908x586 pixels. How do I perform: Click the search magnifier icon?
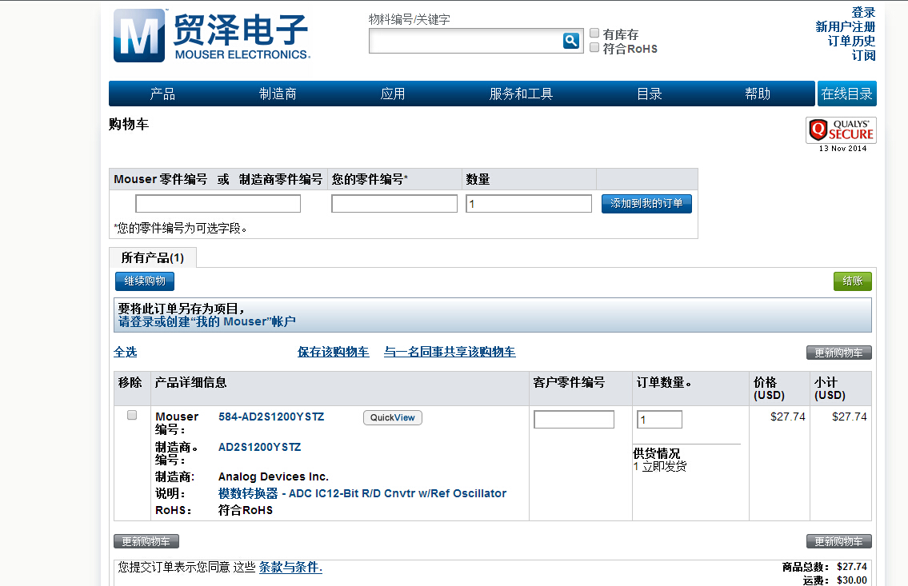click(x=571, y=41)
